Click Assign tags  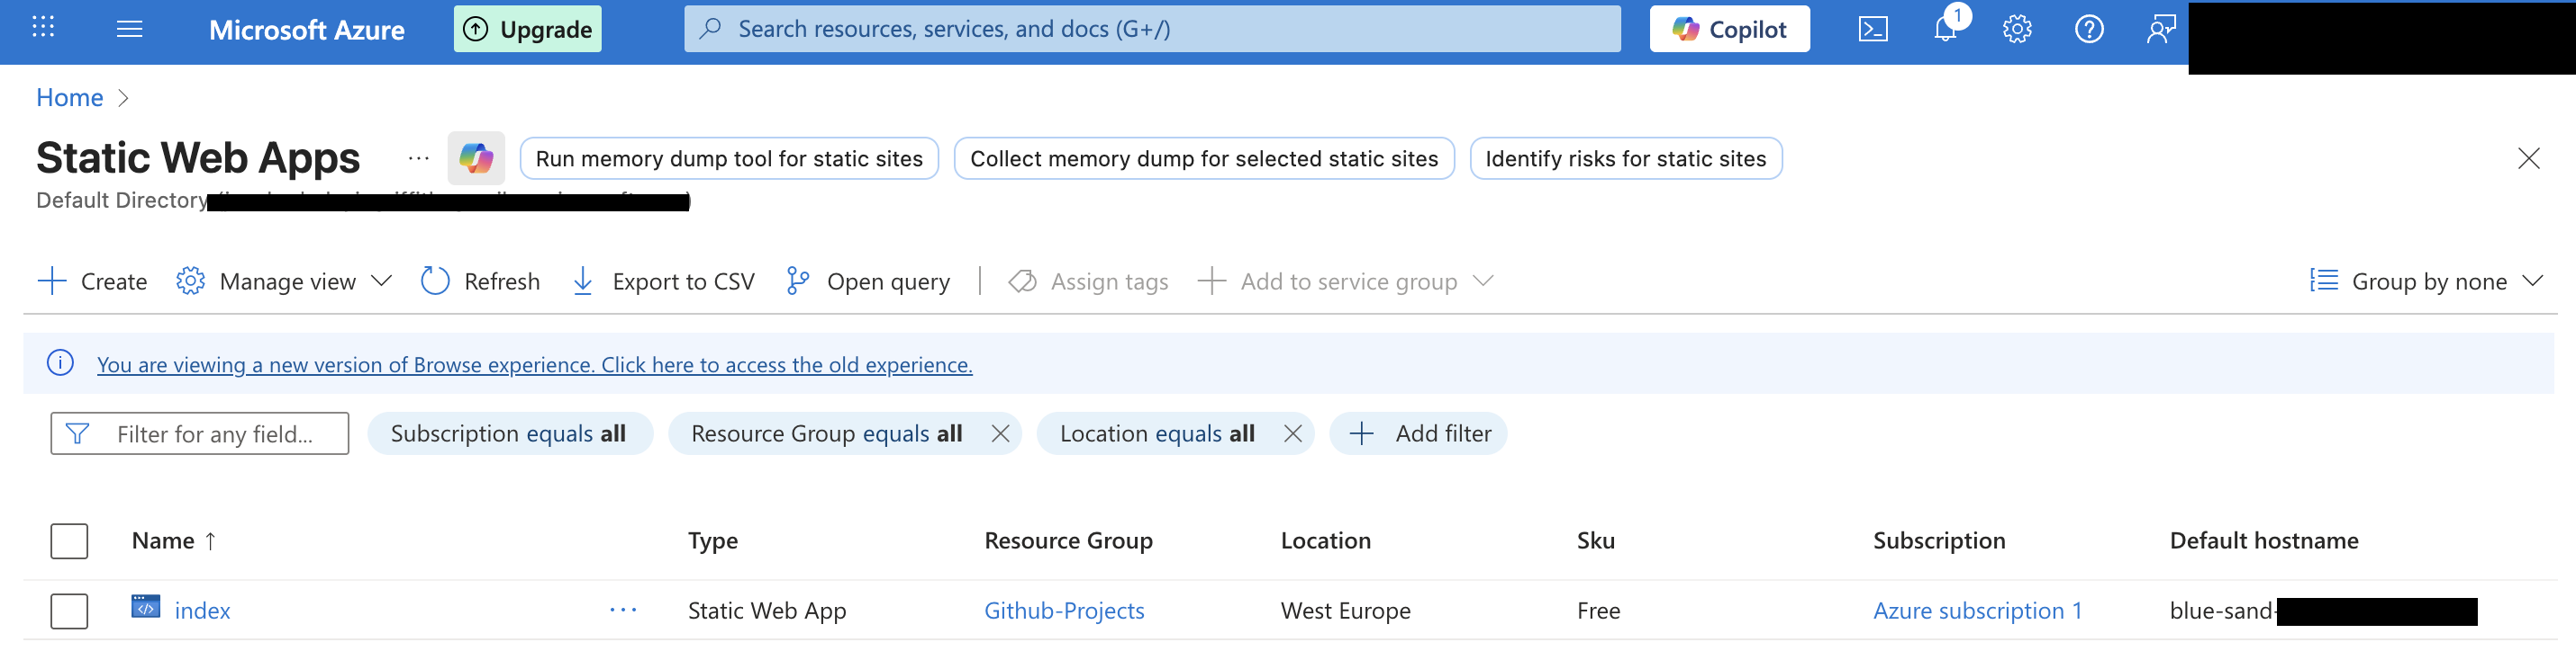click(1089, 281)
